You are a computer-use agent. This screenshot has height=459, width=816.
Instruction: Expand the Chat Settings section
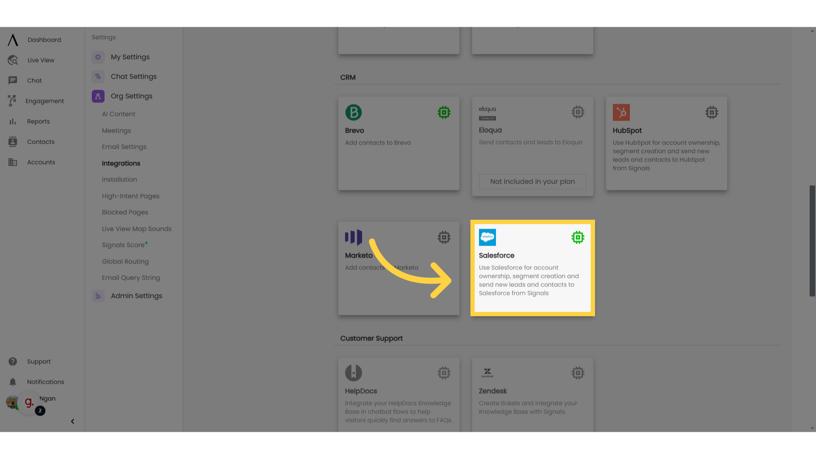[x=133, y=76]
